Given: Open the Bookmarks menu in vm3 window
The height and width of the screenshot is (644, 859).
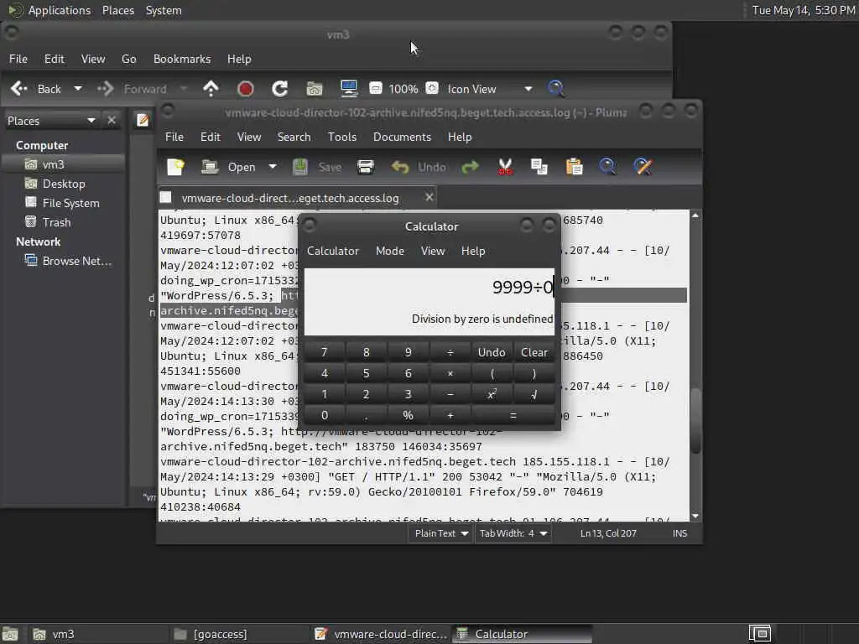Looking at the screenshot, I should [182, 60].
